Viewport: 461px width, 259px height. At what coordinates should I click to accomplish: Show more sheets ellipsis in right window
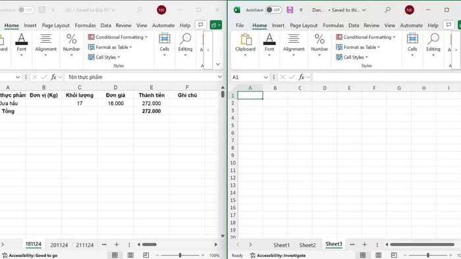coord(352,245)
